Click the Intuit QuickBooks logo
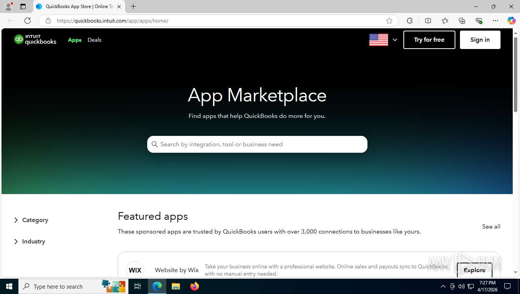 pos(35,40)
